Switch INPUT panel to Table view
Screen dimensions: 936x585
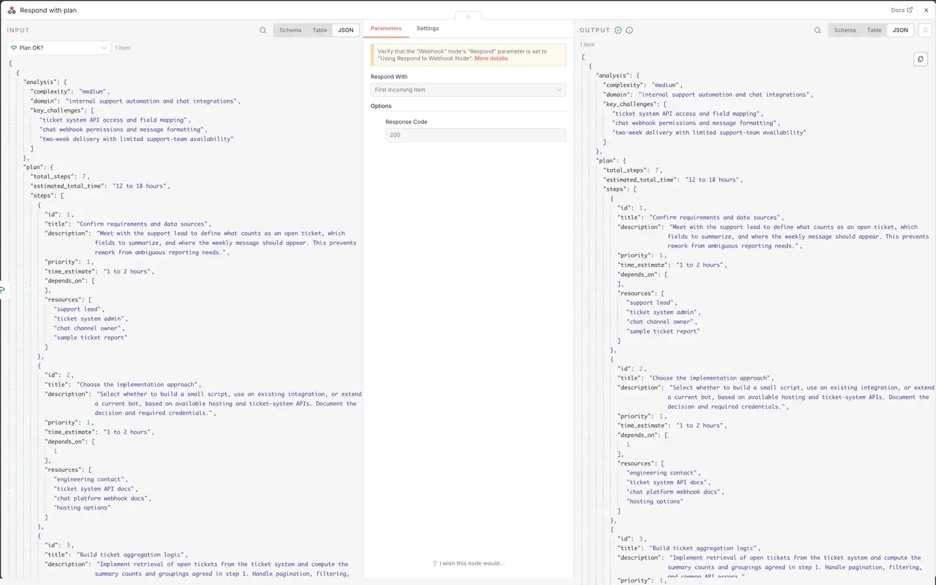320,31
